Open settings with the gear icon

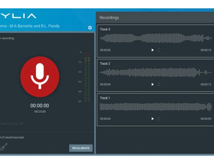pos(90,28)
